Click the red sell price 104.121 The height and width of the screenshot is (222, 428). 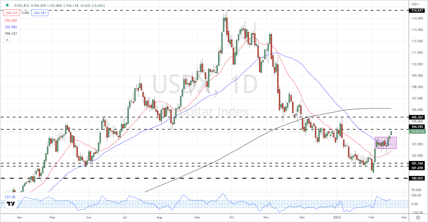[x=11, y=13]
